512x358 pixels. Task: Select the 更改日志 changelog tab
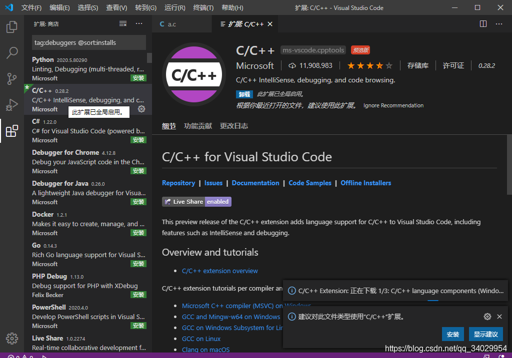[x=234, y=126]
